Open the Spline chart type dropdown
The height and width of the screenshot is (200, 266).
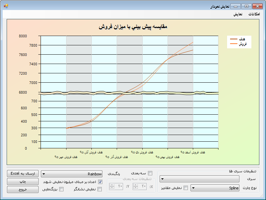coord(215,188)
